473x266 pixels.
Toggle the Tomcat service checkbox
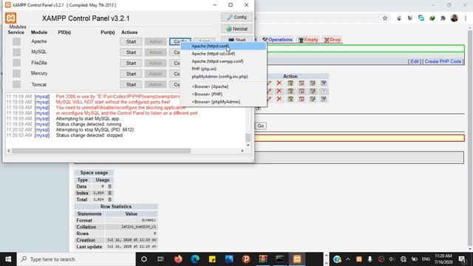[16, 84]
